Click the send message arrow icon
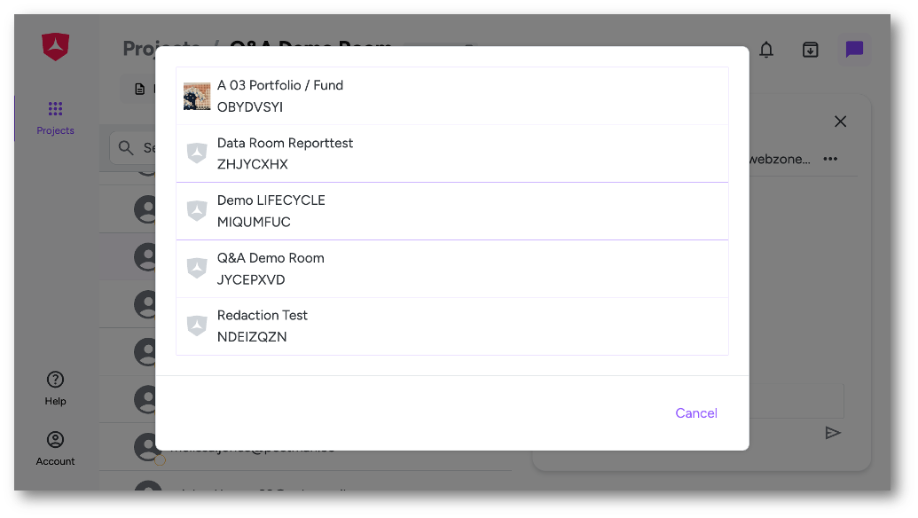This screenshot has width=918, height=518. click(x=833, y=433)
